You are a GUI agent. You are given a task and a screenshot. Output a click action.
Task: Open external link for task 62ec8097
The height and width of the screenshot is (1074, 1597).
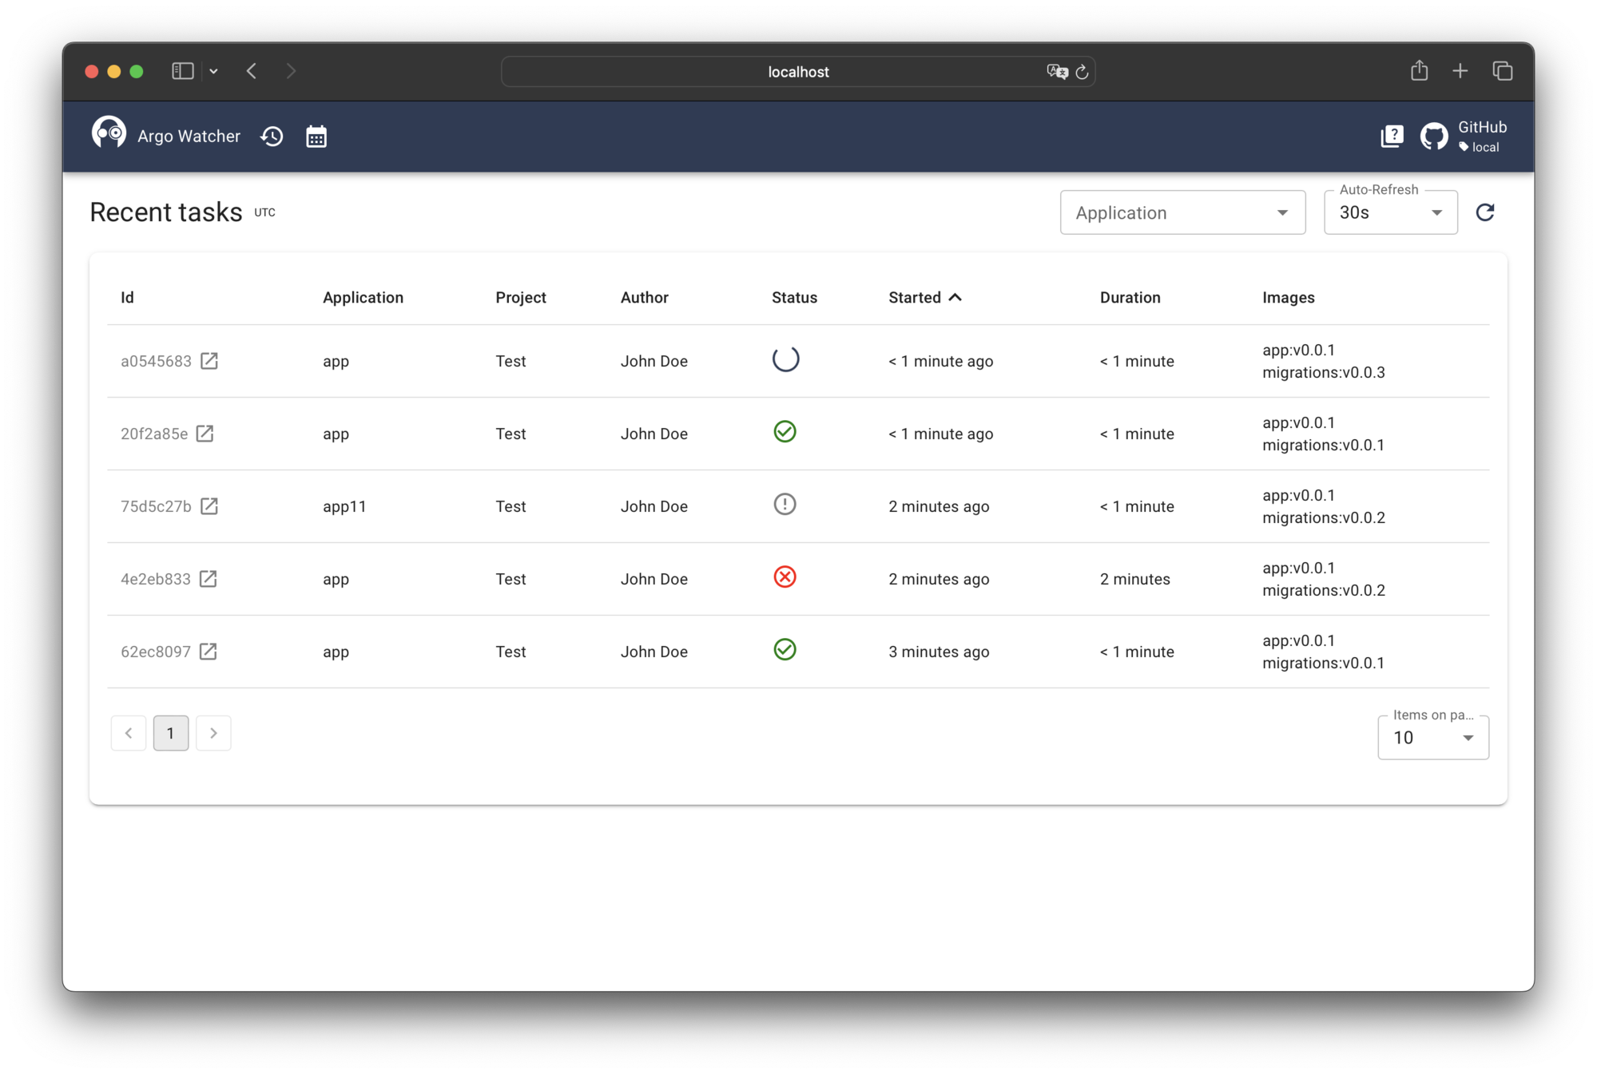pos(209,652)
